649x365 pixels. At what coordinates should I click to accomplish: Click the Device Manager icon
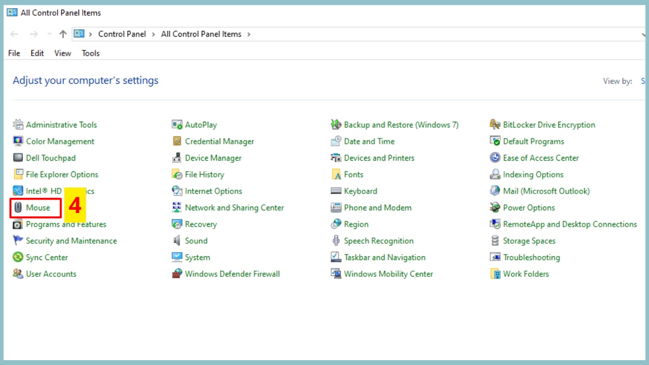pyautogui.click(x=177, y=158)
